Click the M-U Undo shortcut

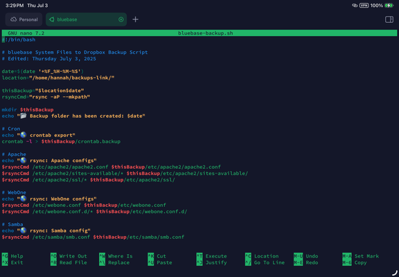click(x=306, y=256)
